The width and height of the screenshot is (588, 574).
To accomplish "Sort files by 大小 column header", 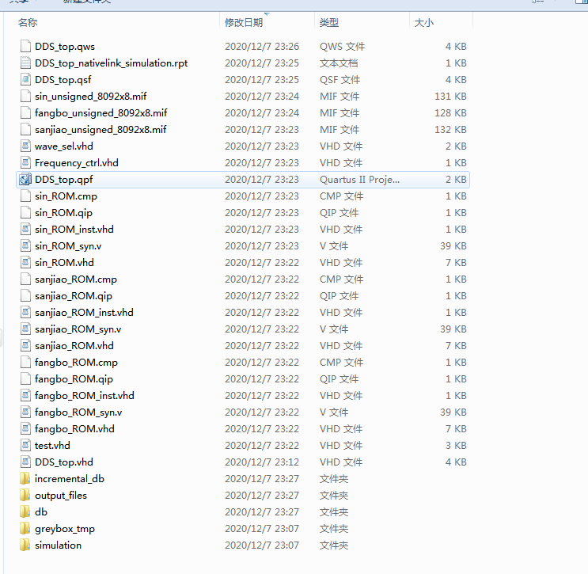I will pyautogui.click(x=423, y=22).
